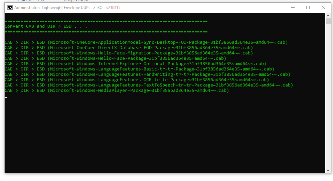Click the LanguageFeatures-TextToSpeech-tr-tr-Package line
The image size is (333, 181).
click(x=149, y=85)
